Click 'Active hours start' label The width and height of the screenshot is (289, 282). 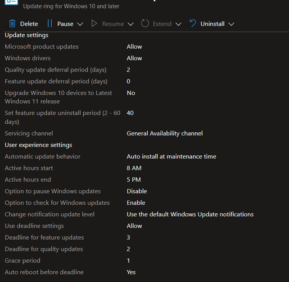(29, 168)
